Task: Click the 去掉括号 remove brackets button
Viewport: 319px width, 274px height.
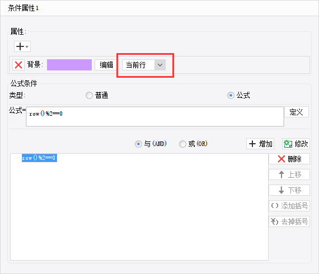Action: coord(289,221)
